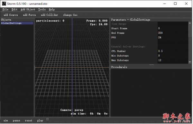Click the FPS value 24
This screenshot has width=193, height=124.
pyautogui.click(x=160, y=37)
